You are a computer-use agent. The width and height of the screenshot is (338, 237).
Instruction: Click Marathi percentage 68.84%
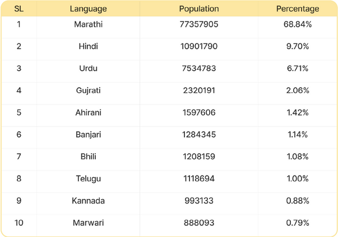(298, 24)
